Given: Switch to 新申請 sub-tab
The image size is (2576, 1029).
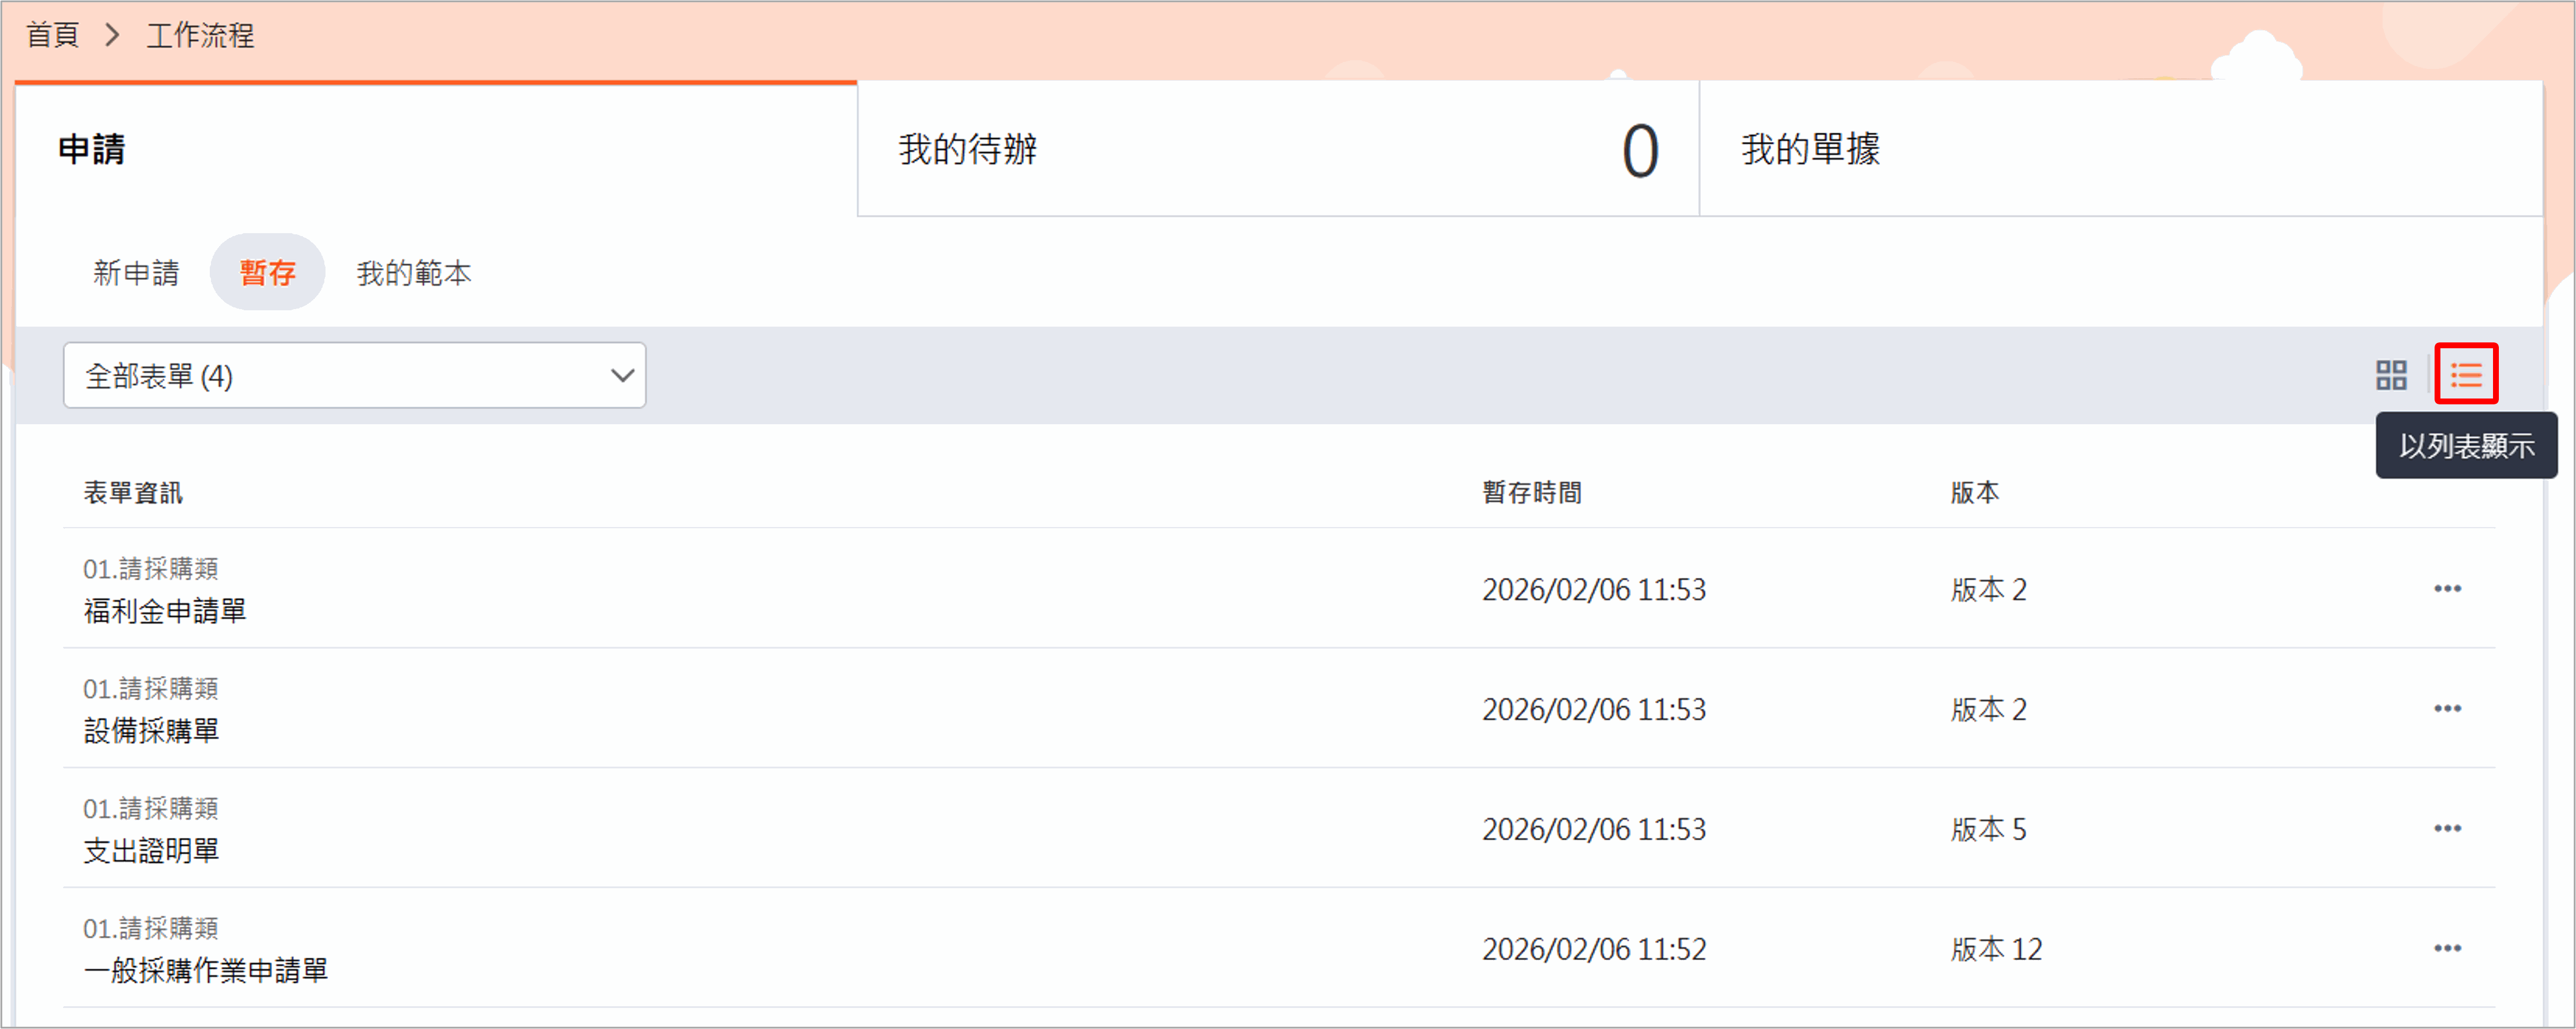Looking at the screenshot, I should (x=136, y=273).
